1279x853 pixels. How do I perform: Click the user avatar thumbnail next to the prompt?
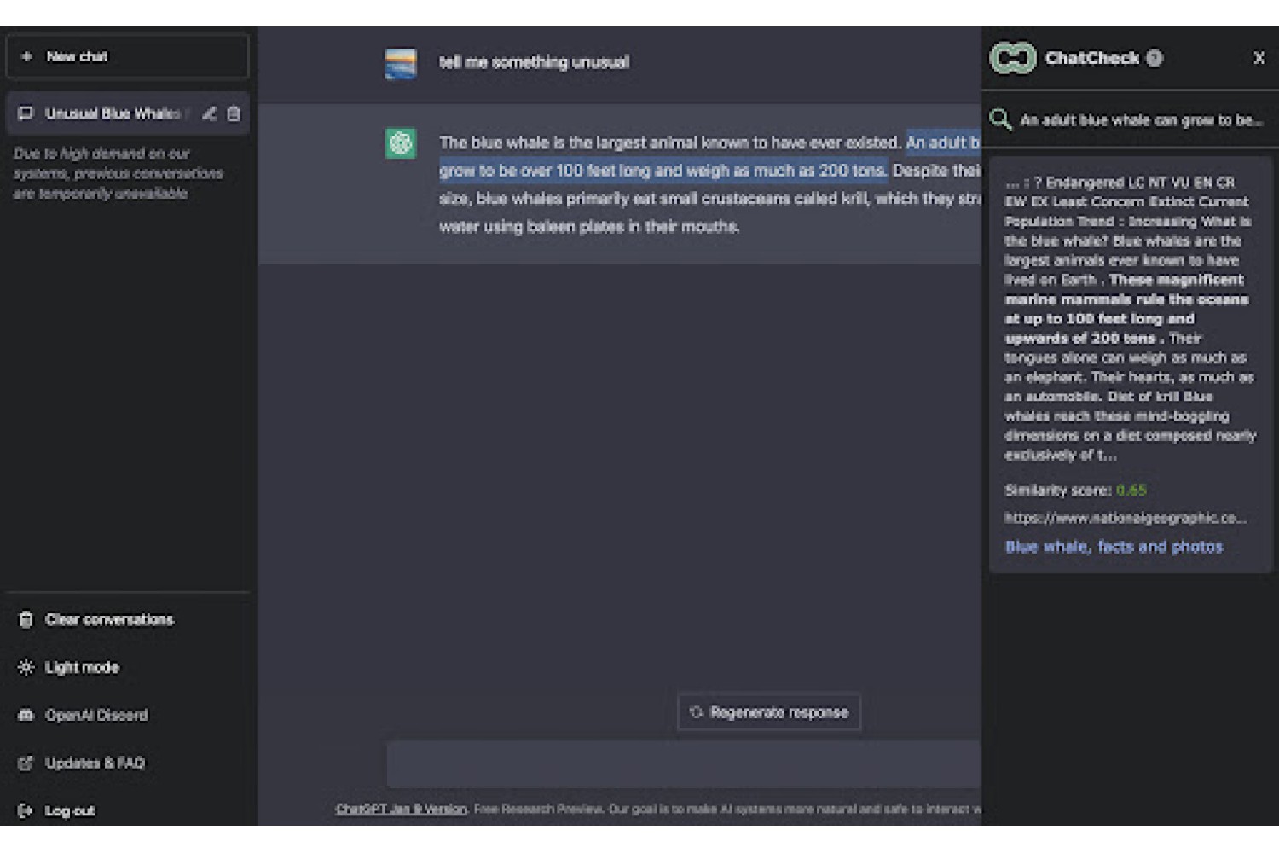tap(401, 63)
